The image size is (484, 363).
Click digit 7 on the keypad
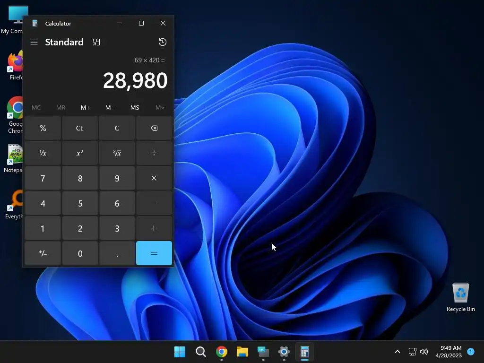pyautogui.click(x=43, y=178)
